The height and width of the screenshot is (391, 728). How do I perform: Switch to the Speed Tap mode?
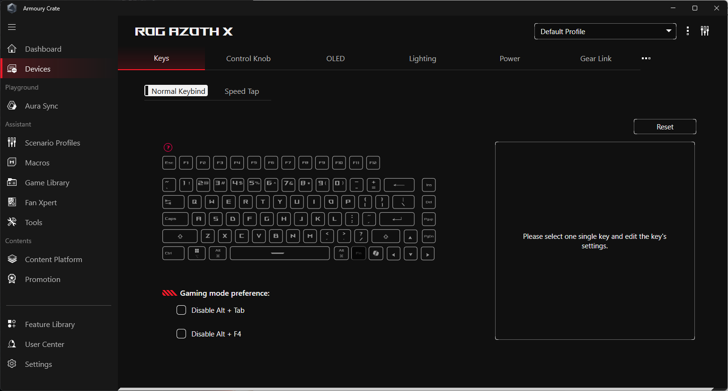[x=241, y=91]
